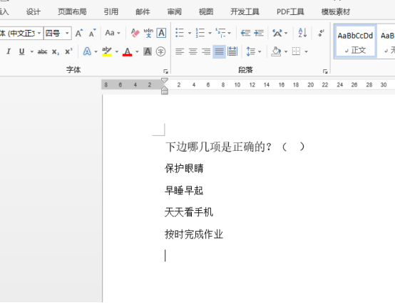Toggle subscript formatting
This screenshot has width=395, height=303.
pyautogui.click(x=56, y=51)
